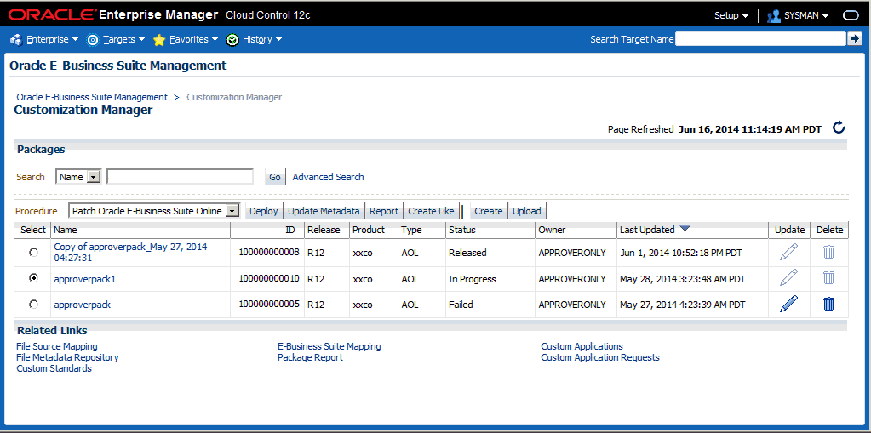Open Custom Application Requests link
The width and height of the screenshot is (871, 433).
point(600,357)
